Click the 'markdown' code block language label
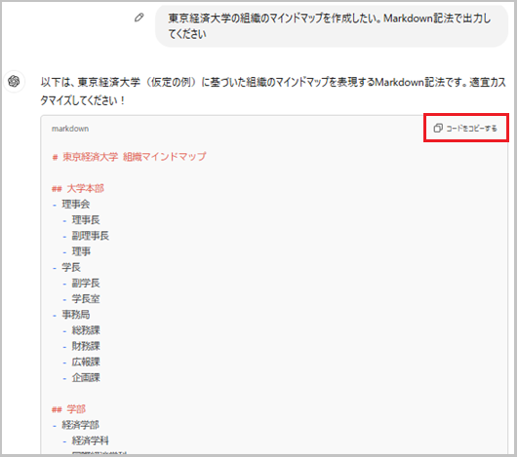The width and height of the screenshot is (518, 457). (x=70, y=129)
